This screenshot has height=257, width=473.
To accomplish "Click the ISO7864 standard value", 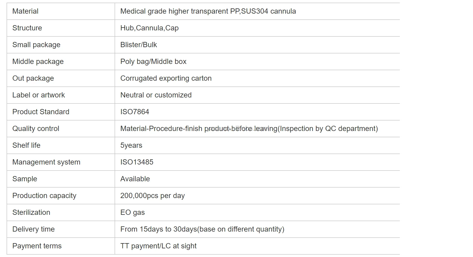I will coord(135,112).
